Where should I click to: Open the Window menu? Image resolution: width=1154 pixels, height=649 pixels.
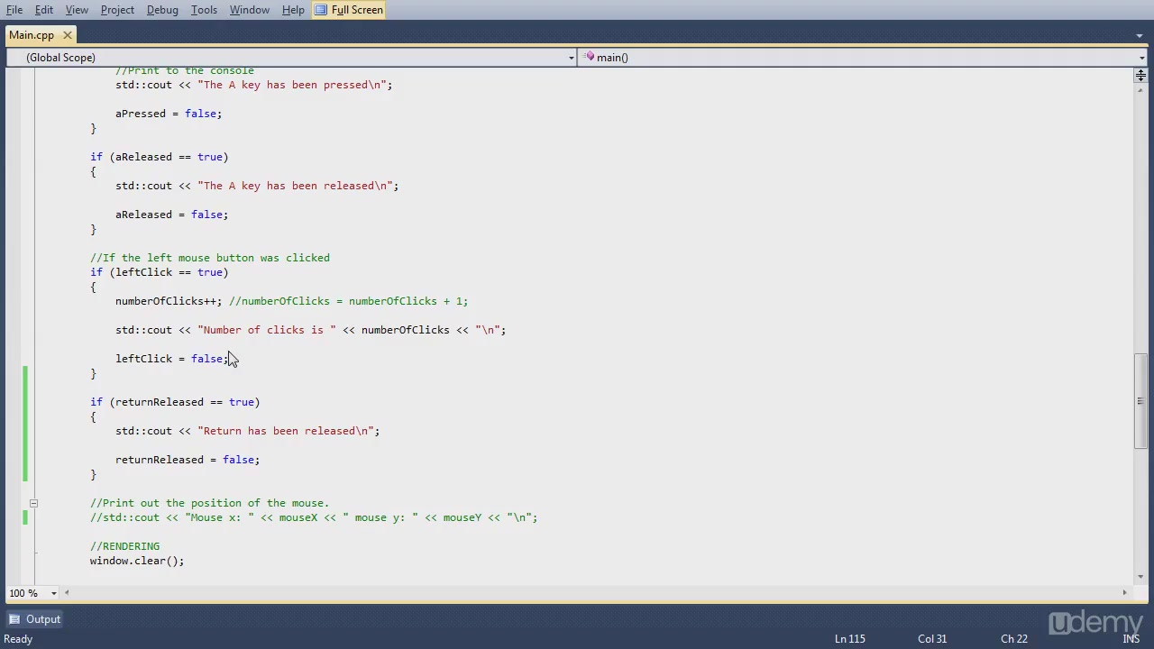[x=250, y=10]
